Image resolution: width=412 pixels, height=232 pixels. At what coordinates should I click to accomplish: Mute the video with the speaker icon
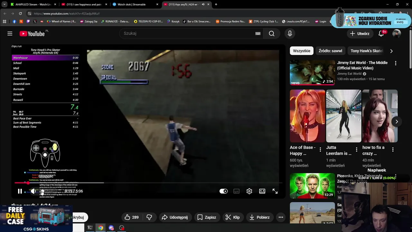(x=33, y=191)
